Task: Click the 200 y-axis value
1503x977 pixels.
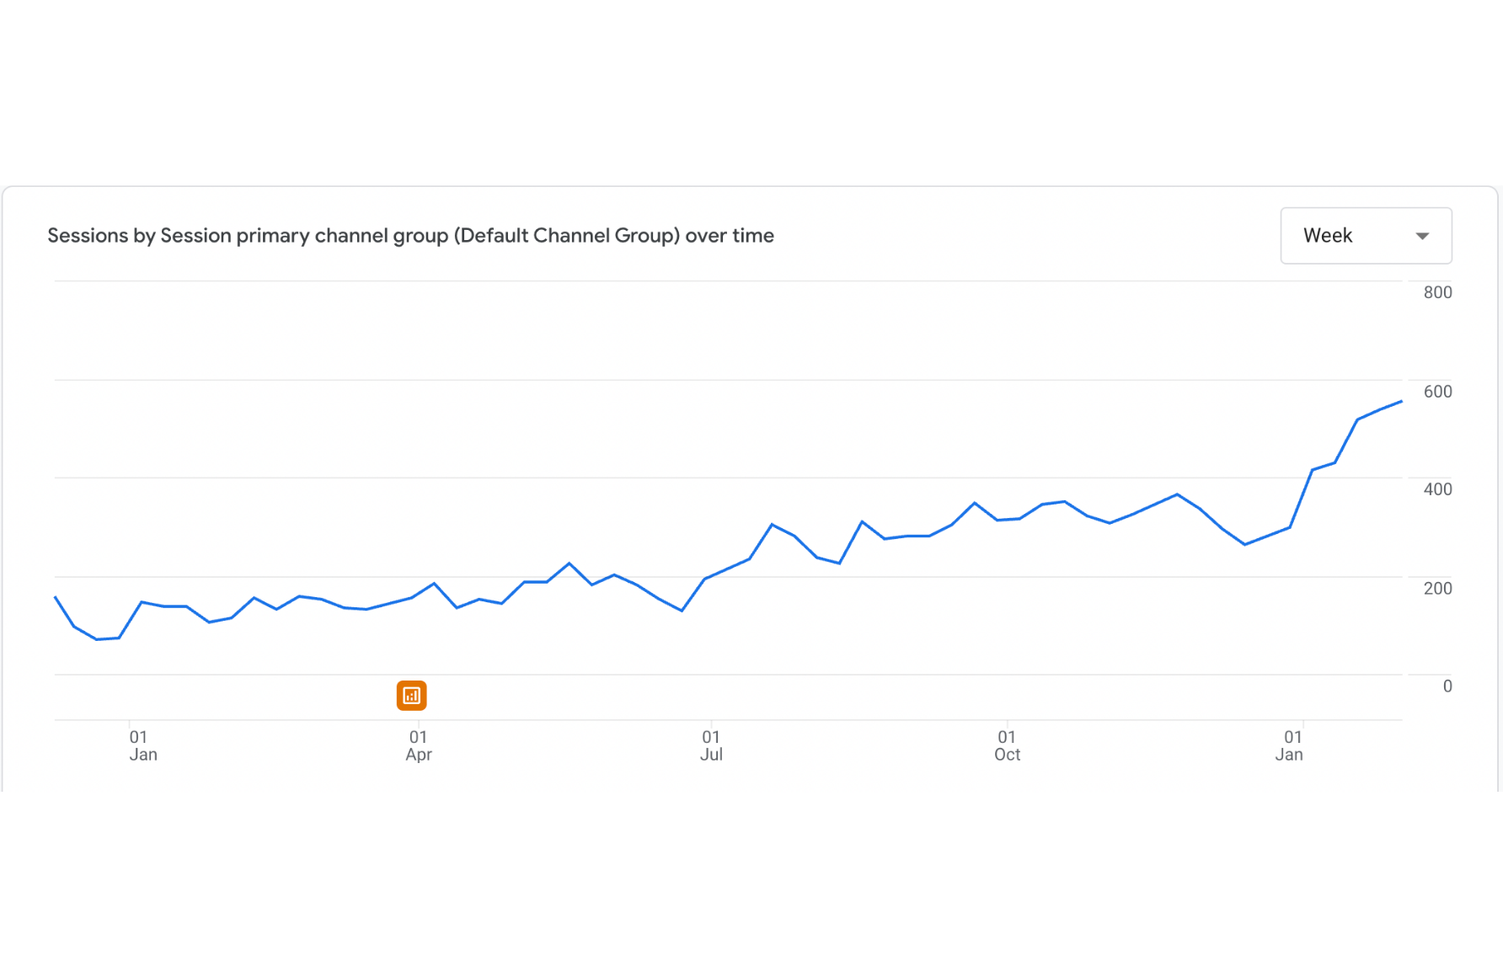Action: 1437,589
